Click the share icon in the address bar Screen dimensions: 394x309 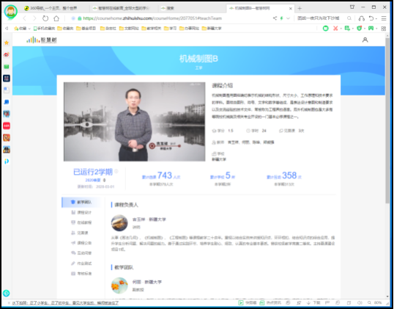tap(275, 18)
